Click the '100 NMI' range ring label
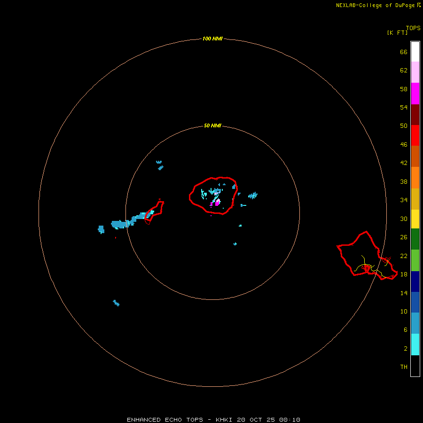Viewport: 423px width, 423px height. (x=212, y=39)
